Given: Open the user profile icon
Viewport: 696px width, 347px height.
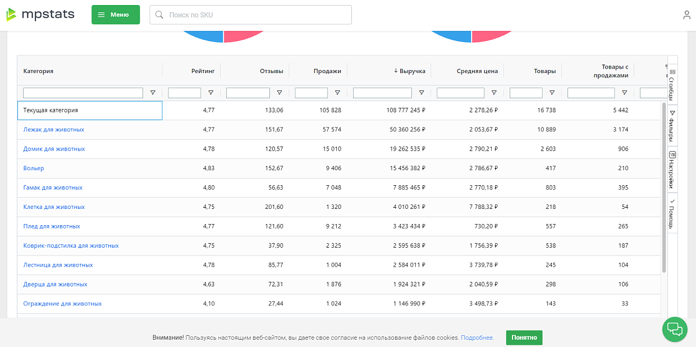Looking at the screenshot, I should click(x=686, y=15).
